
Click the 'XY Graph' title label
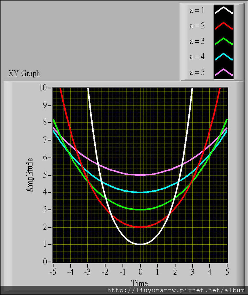pyautogui.click(x=24, y=73)
